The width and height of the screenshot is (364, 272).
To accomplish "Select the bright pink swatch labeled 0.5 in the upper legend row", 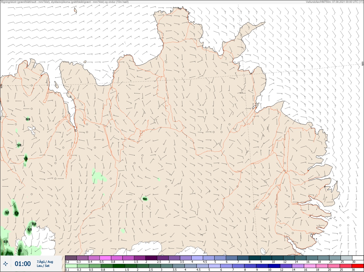I will click(x=106, y=258).
